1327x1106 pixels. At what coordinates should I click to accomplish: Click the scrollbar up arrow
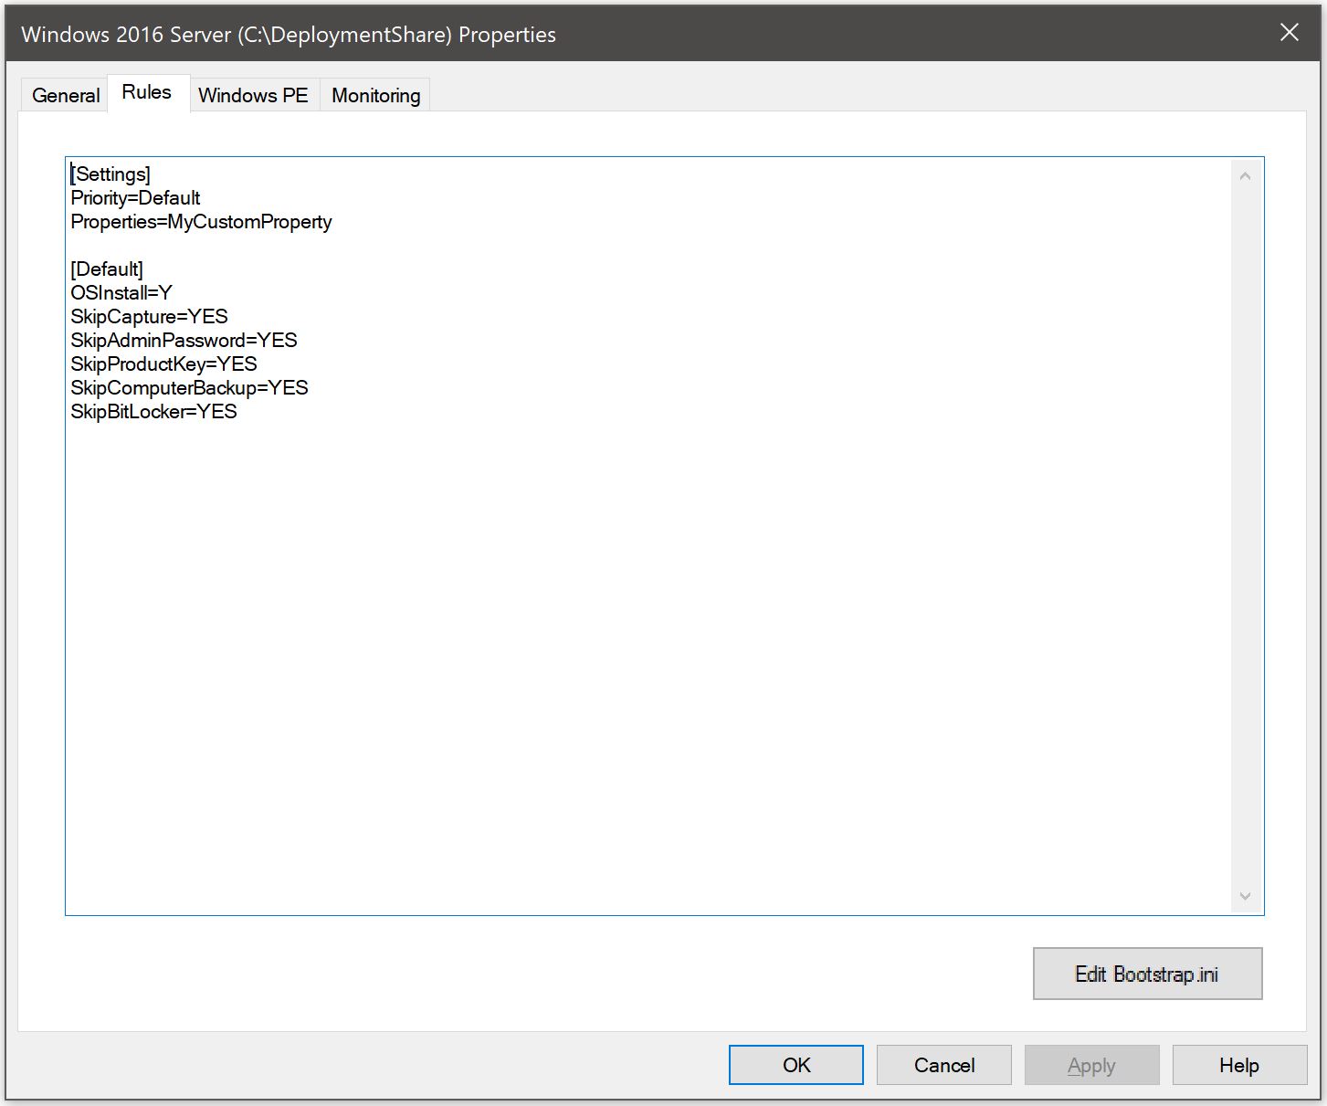point(1246,174)
